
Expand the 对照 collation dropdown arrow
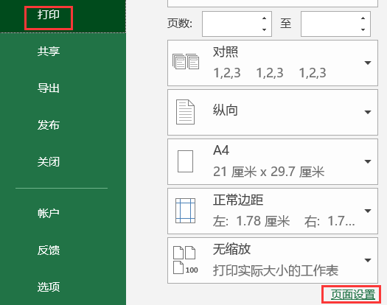[368, 63]
